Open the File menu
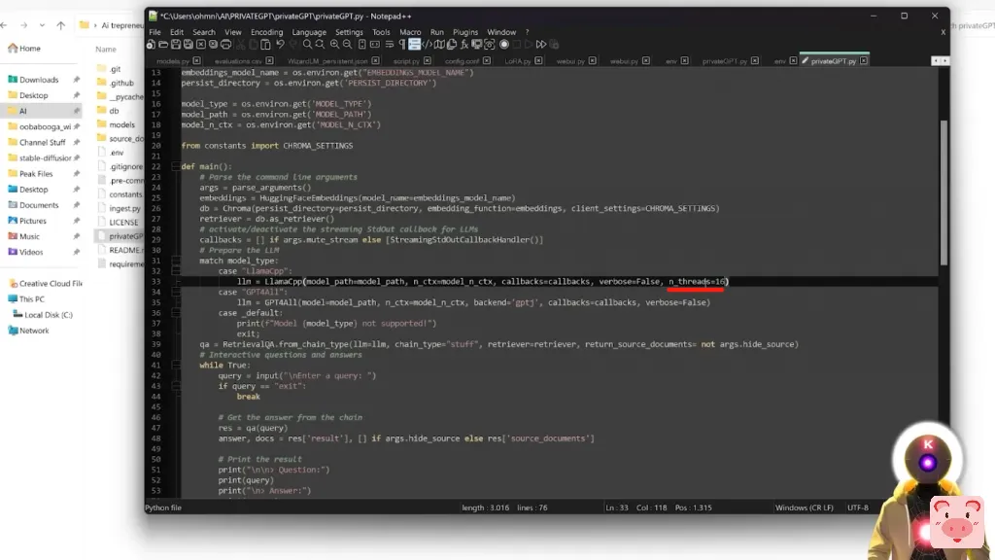Viewport: 995px width, 560px height. click(154, 32)
